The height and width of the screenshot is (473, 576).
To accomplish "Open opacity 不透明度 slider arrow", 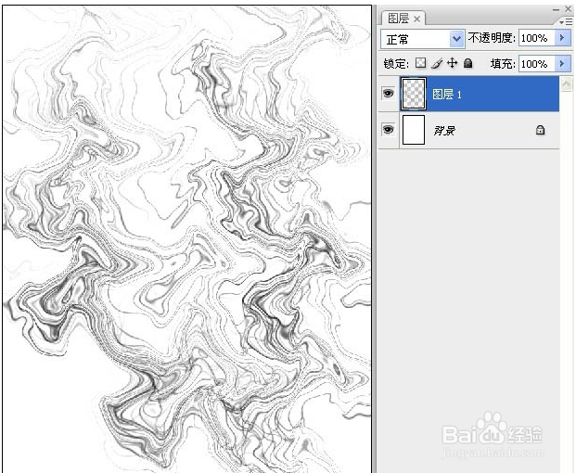I will coord(562,38).
